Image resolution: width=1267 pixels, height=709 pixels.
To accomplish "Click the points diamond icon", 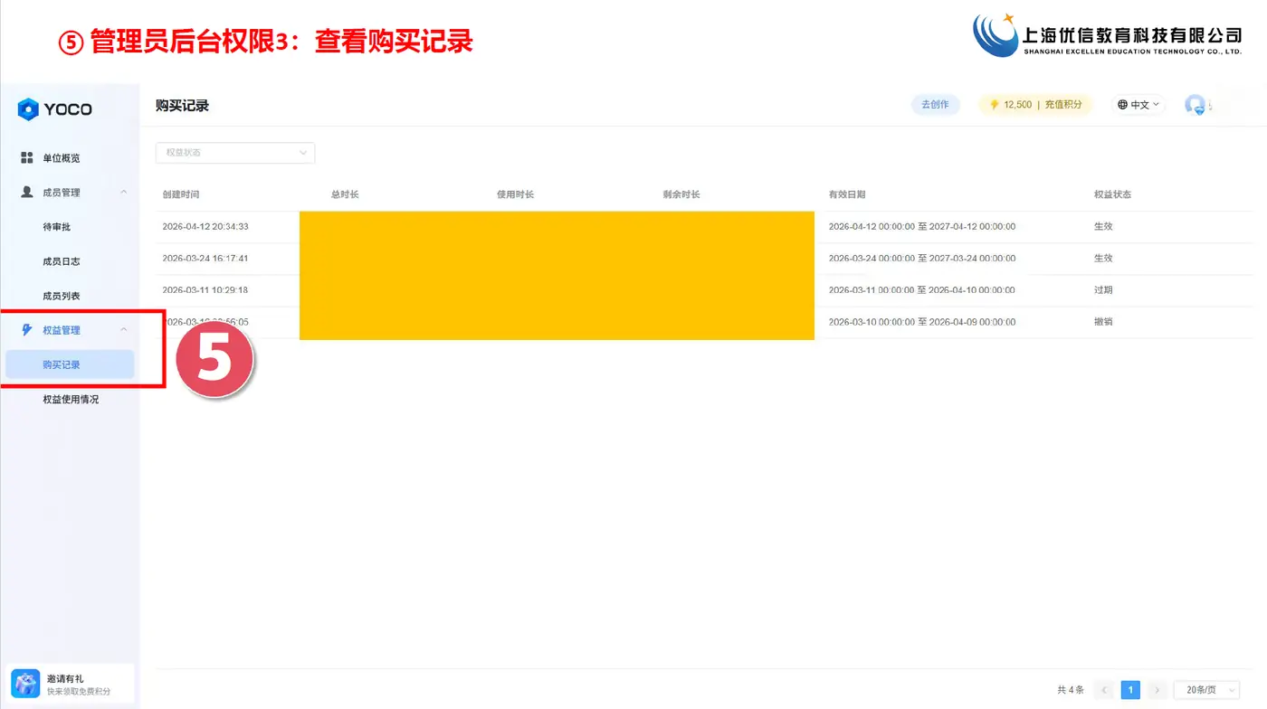I will [994, 105].
